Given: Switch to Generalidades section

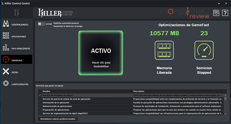Looking at the screenshot, I should click(x=20, y=25).
